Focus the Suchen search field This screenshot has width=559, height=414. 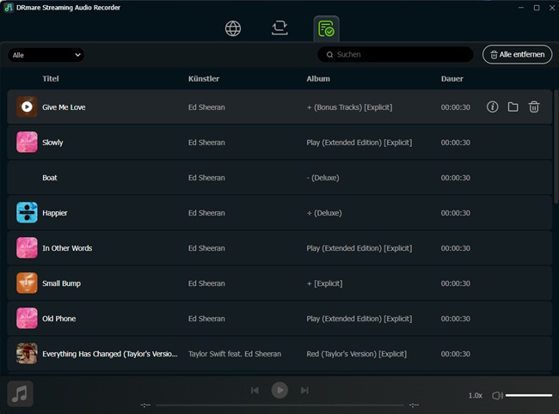coord(395,54)
